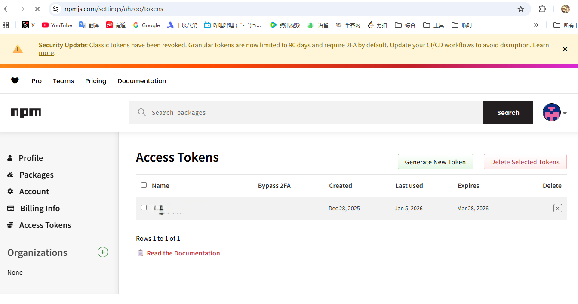Expand hidden bookmarks overflow chevron
The image size is (578, 304).
[x=536, y=25]
